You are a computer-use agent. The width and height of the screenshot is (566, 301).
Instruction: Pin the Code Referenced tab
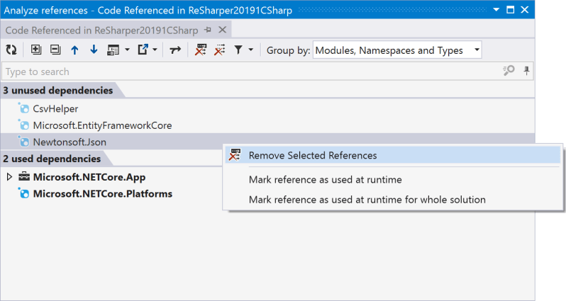208,30
